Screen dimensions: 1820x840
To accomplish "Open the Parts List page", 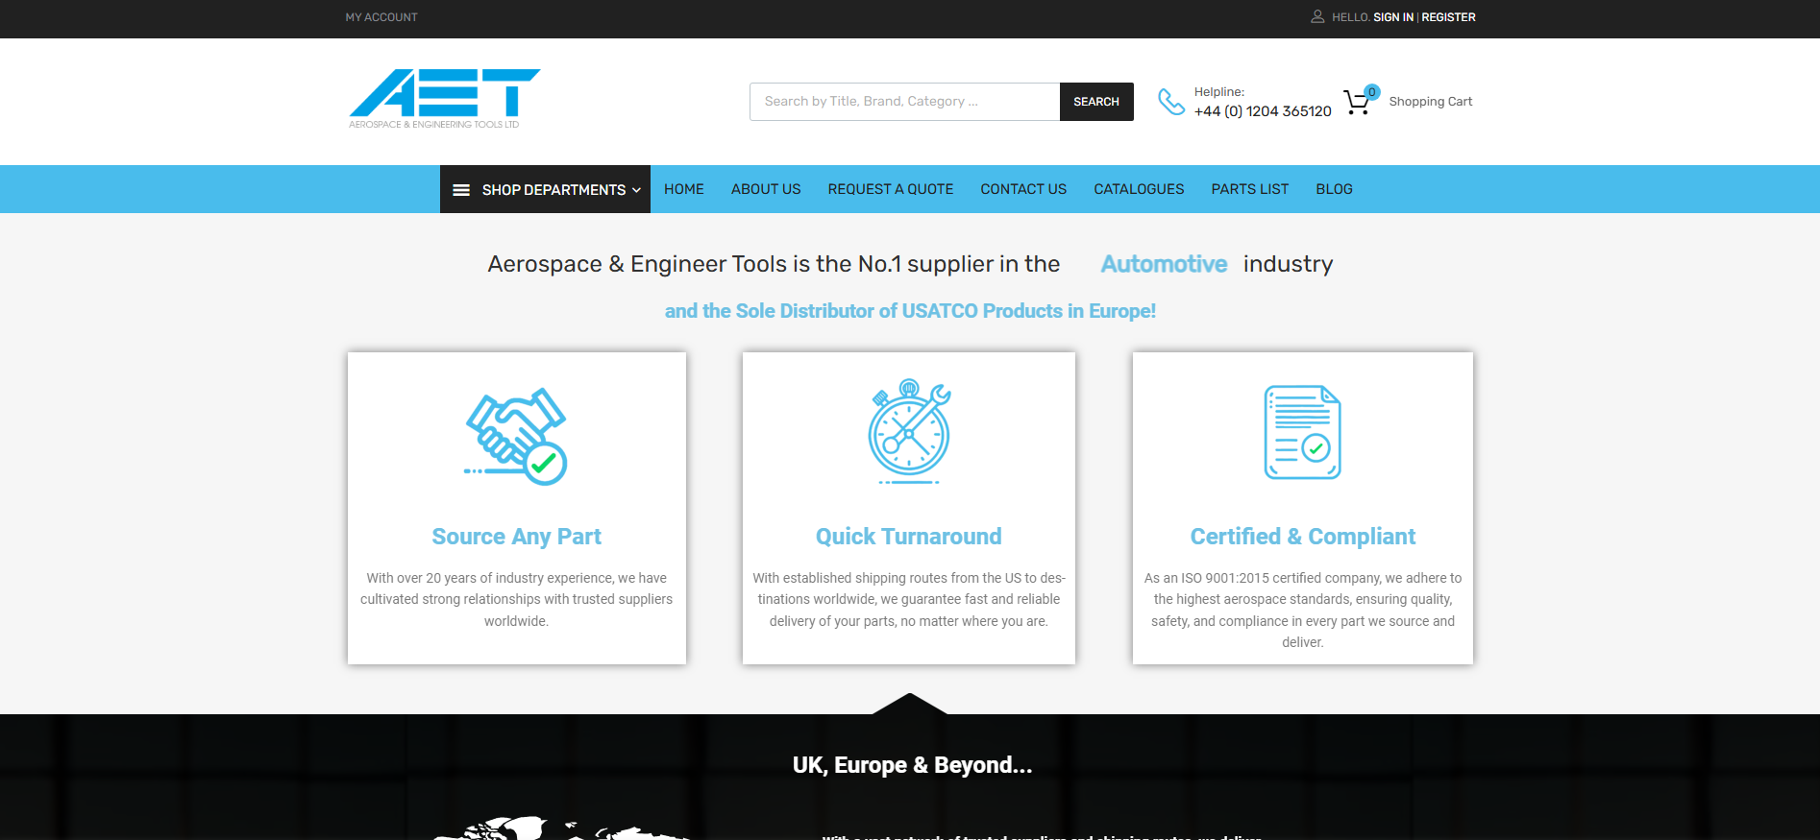I will pos(1250,189).
